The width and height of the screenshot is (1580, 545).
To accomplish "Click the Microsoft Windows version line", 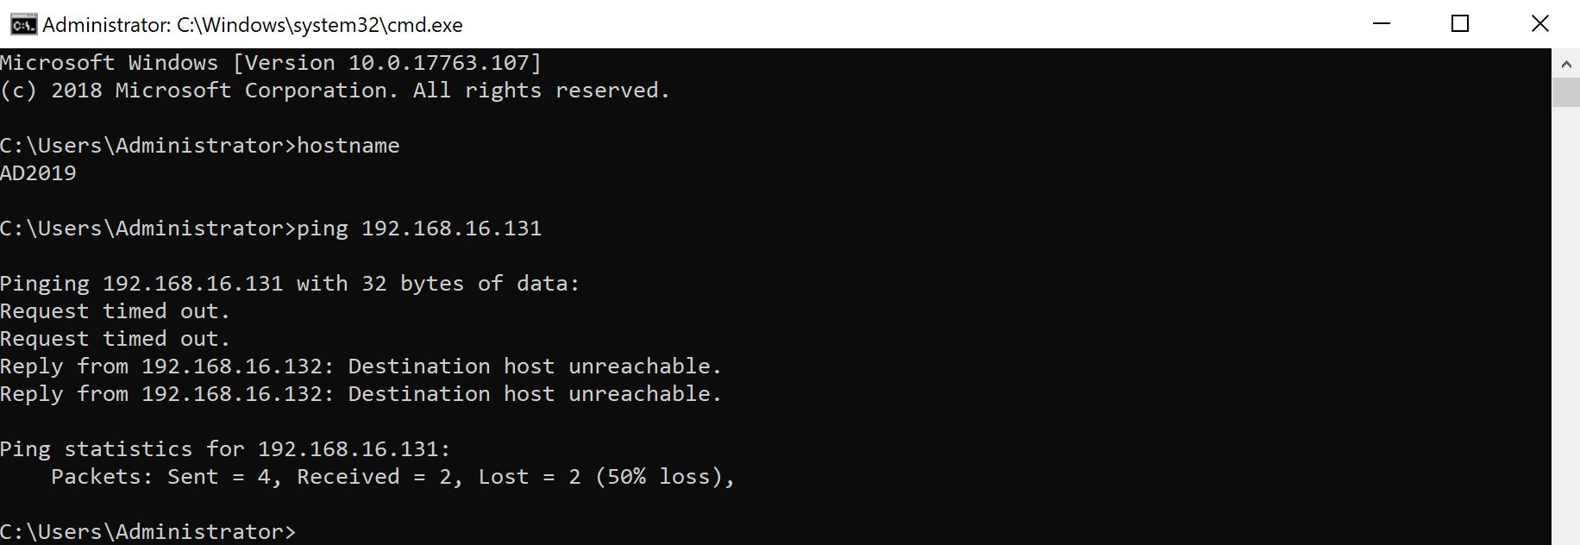I will pos(271,63).
